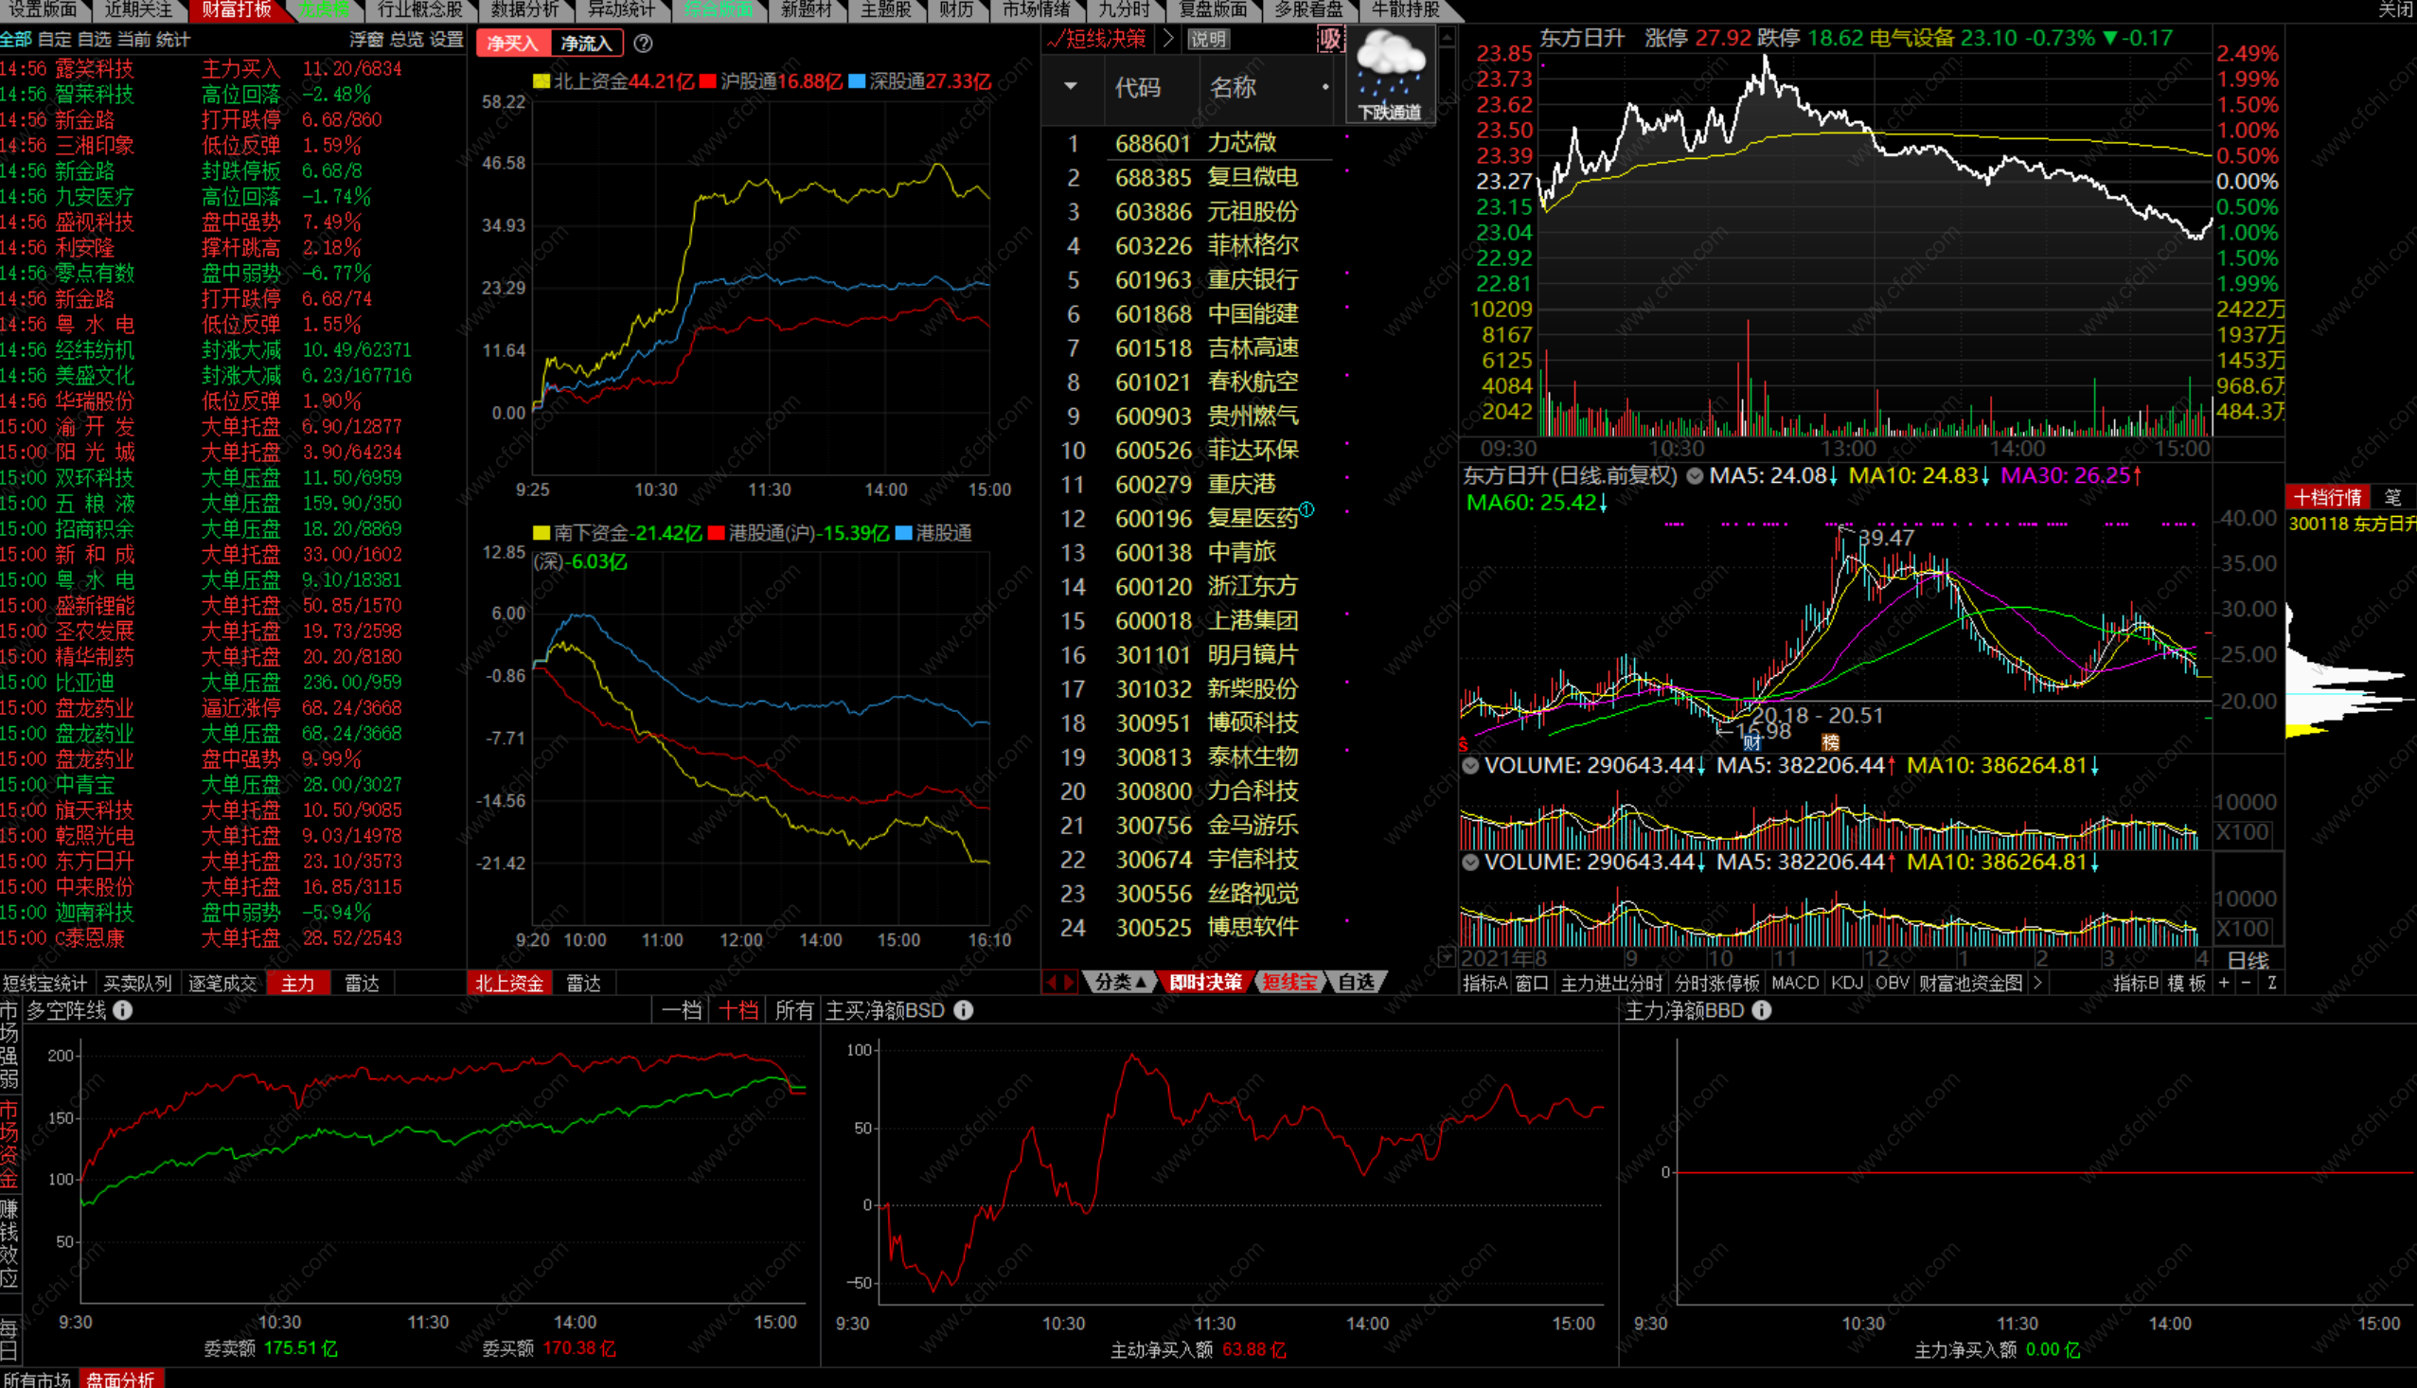Screen dimensions: 2417x1388
Task: Switch to the MACD indicator tab
Action: (1795, 982)
